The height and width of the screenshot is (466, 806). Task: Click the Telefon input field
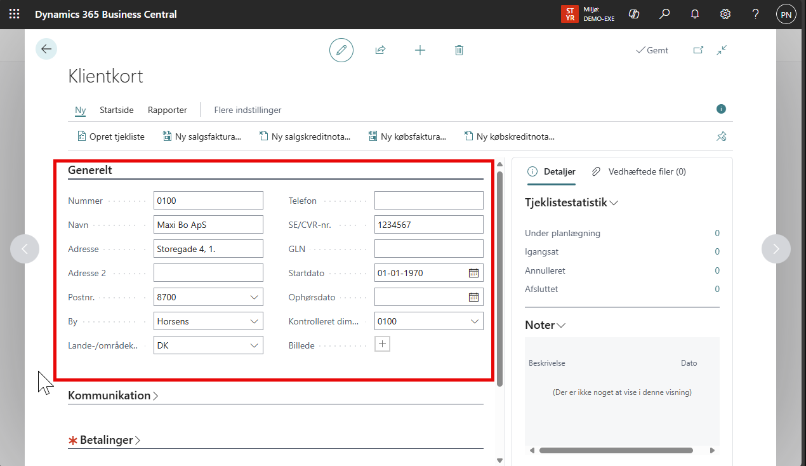click(x=428, y=201)
